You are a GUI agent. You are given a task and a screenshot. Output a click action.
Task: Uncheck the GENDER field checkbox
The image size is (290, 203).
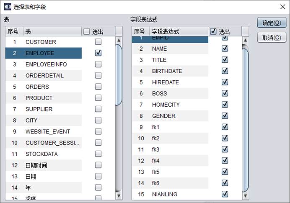225,116
